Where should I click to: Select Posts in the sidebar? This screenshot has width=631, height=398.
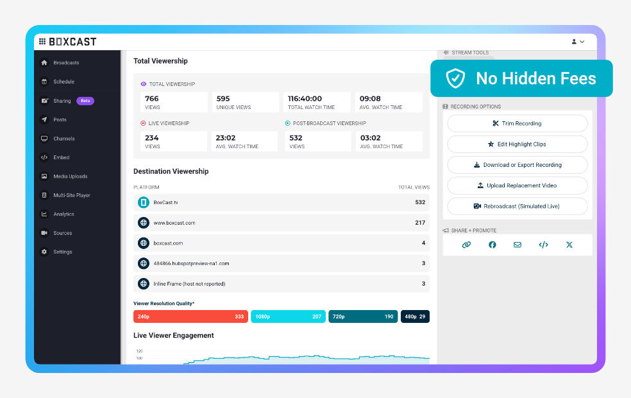click(60, 119)
